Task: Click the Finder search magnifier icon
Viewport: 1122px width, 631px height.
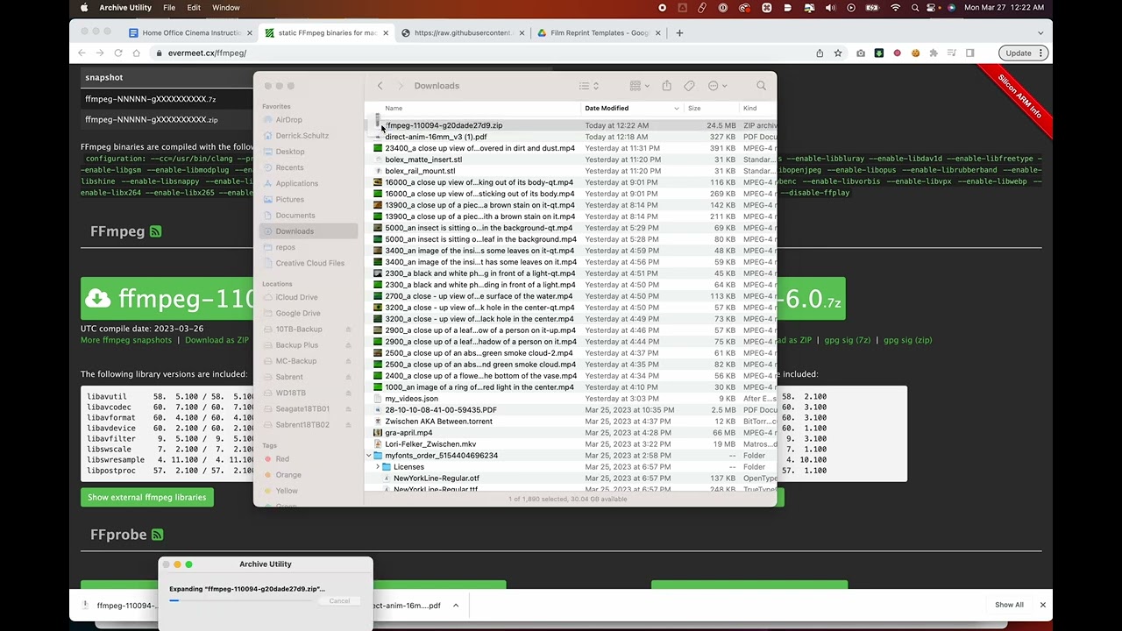Action: coord(761,86)
